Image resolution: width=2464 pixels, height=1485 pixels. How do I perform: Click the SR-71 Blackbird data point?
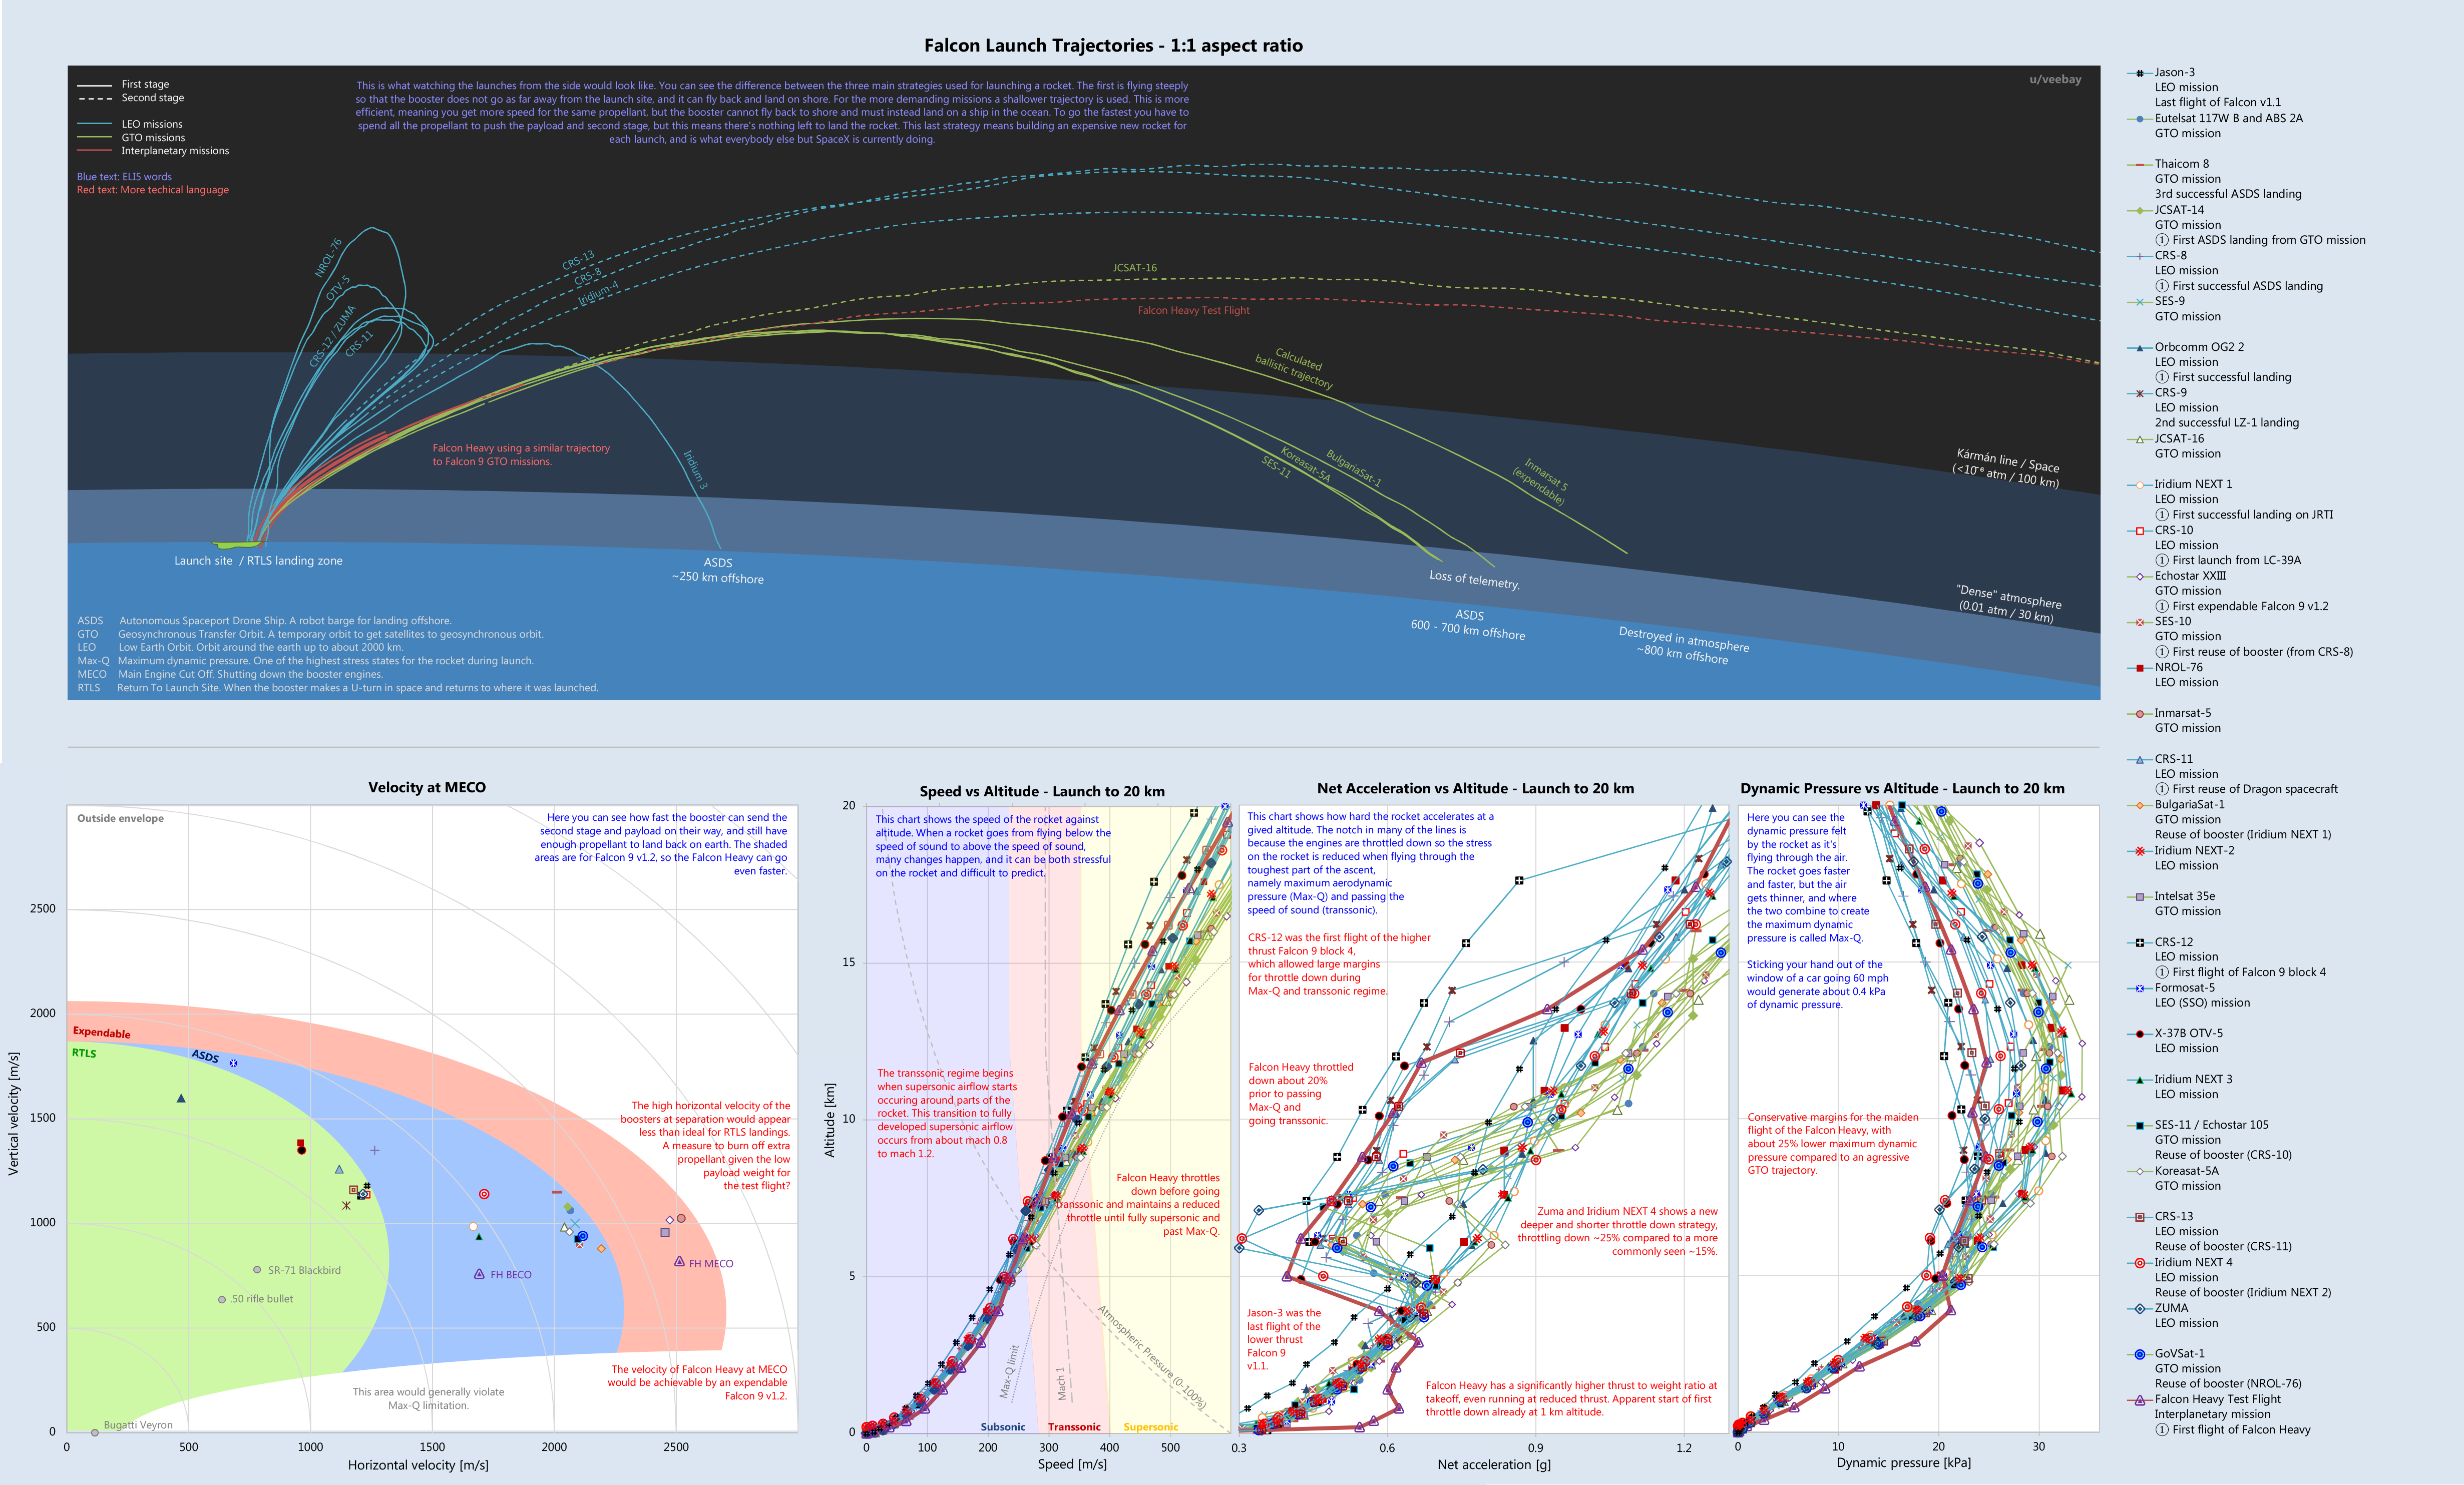[257, 1270]
